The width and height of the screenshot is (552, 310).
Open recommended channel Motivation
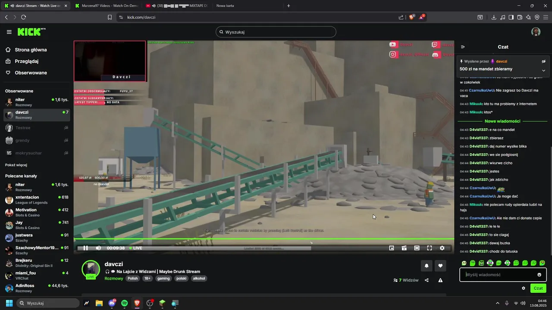point(37,212)
